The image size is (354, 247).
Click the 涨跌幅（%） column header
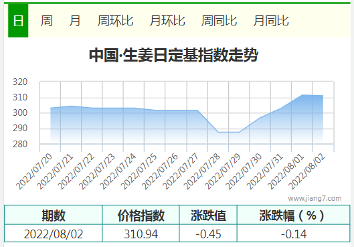click(x=294, y=215)
